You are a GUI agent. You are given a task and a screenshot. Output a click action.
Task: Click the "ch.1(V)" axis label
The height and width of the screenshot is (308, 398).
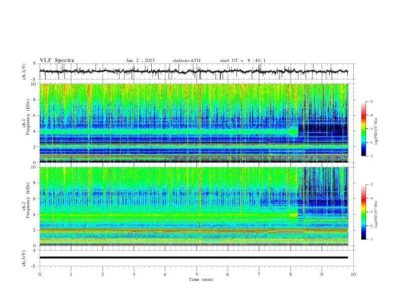(24, 71)
